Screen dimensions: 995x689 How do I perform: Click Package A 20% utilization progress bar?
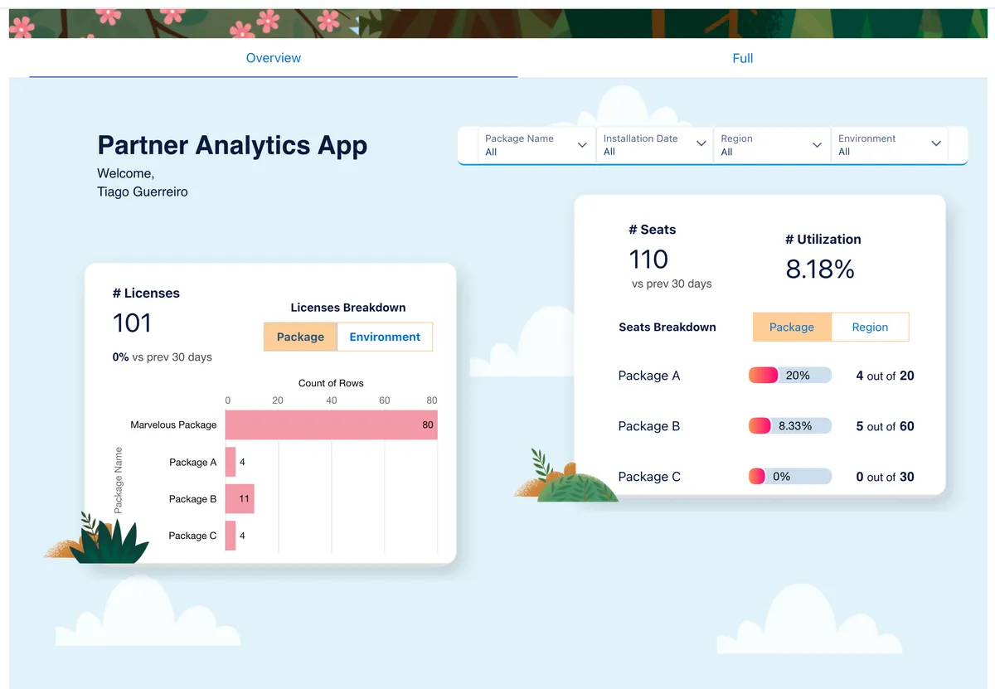(x=789, y=376)
